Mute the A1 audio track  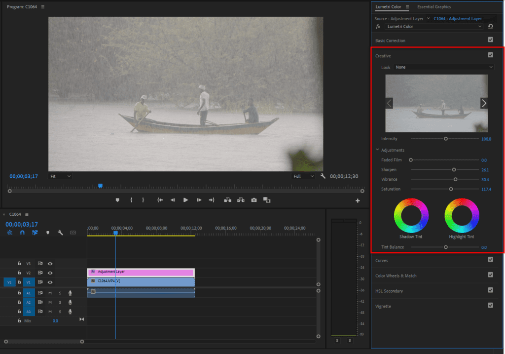pos(50,293)
